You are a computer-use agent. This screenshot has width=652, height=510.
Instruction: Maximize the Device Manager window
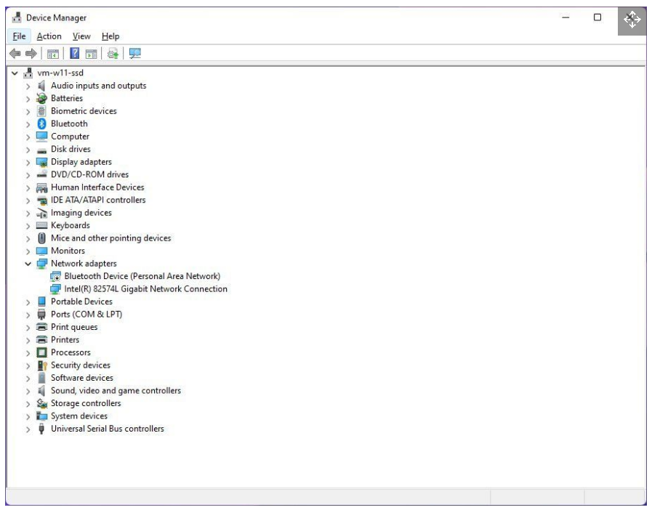point(597,17)
